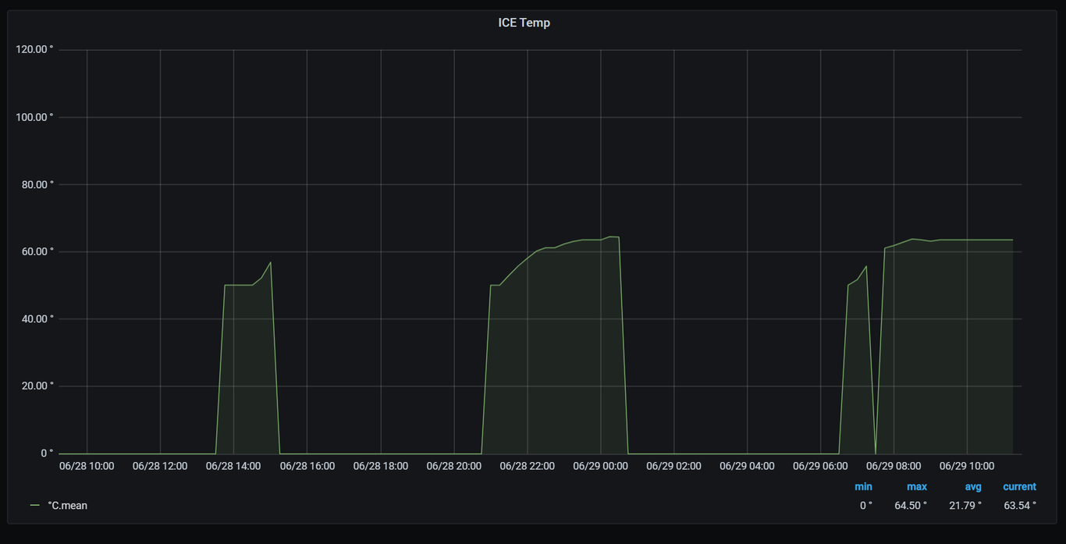Open the ICE Temp panel title menu
1066x544 pixels.
(524, 23)
